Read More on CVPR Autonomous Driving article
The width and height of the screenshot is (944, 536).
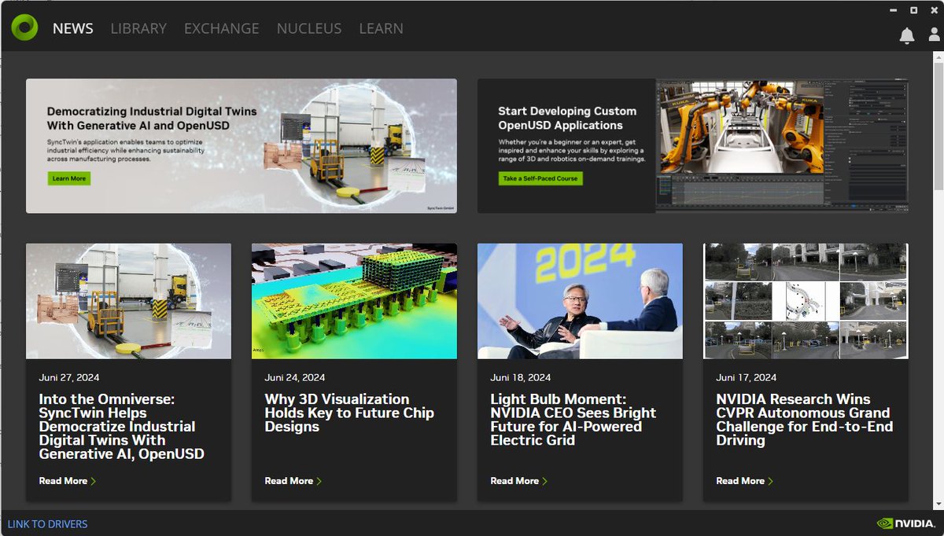(x=744, y=481)
